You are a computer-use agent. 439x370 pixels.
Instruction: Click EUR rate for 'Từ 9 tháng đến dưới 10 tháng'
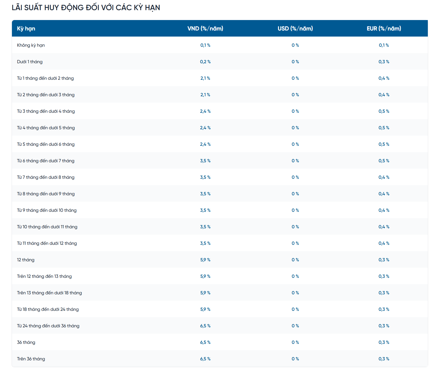point(384,210)
